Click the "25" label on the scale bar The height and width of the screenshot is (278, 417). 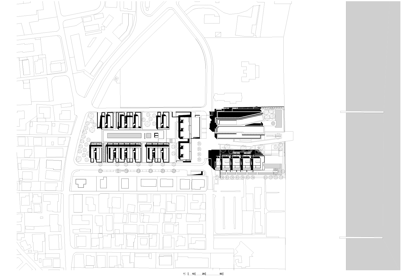203,274
